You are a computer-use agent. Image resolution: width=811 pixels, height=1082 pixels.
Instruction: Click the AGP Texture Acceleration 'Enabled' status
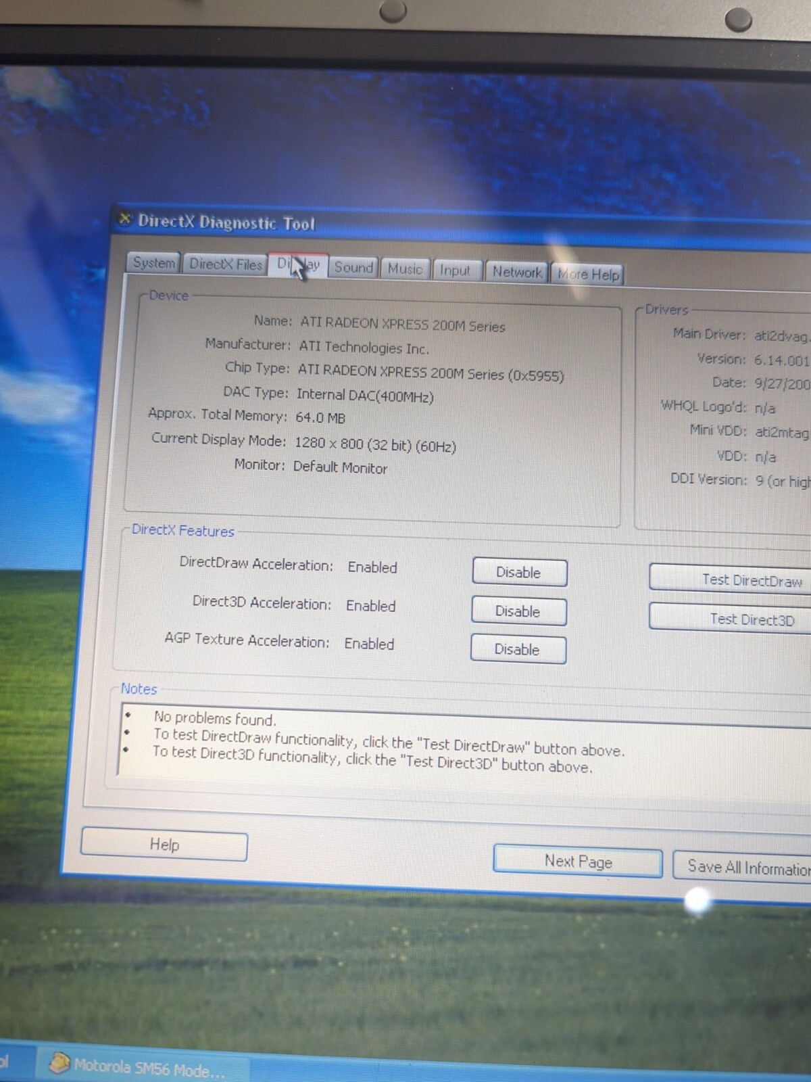point(369,644)
